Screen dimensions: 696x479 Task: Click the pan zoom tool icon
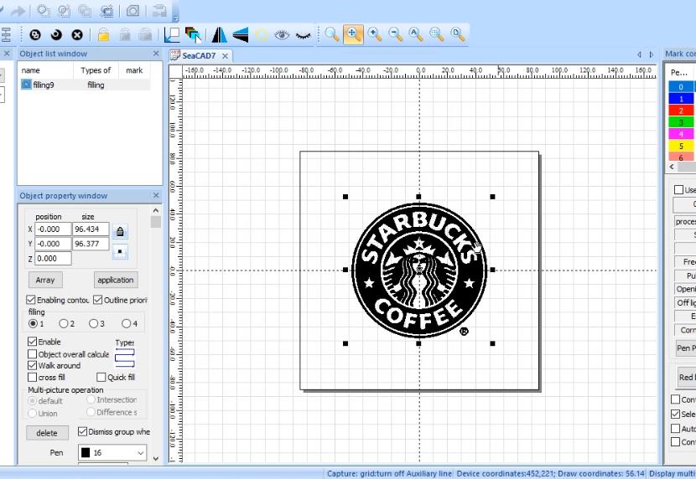click(354, 34)
